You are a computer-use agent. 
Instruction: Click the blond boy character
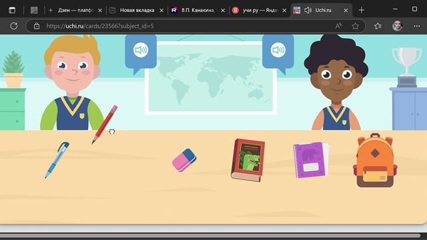pyautogui.click(x=73, y=83)
